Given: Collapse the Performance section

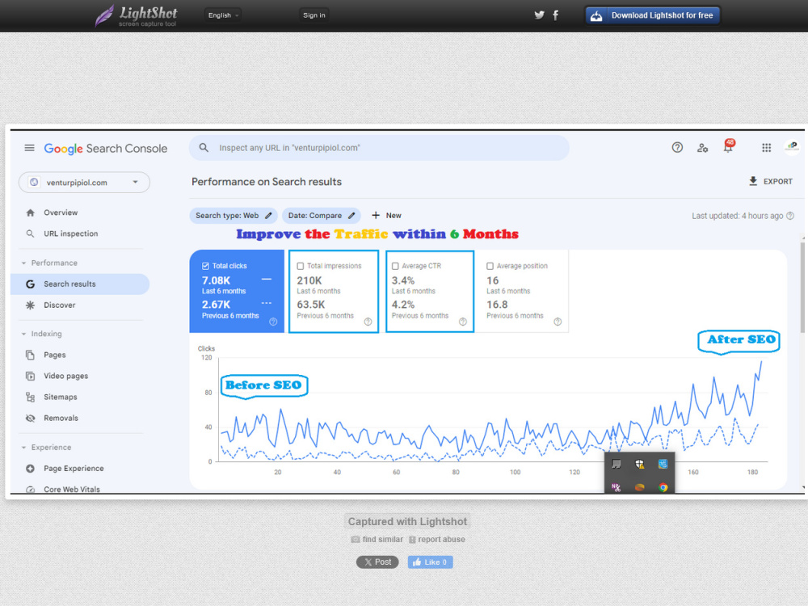Looking at the screenshot, I should 49,263.
